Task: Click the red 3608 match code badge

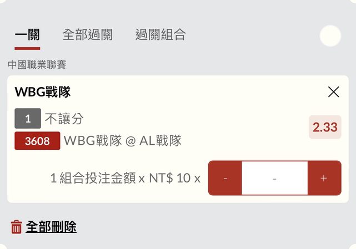Action: point(37,141)
